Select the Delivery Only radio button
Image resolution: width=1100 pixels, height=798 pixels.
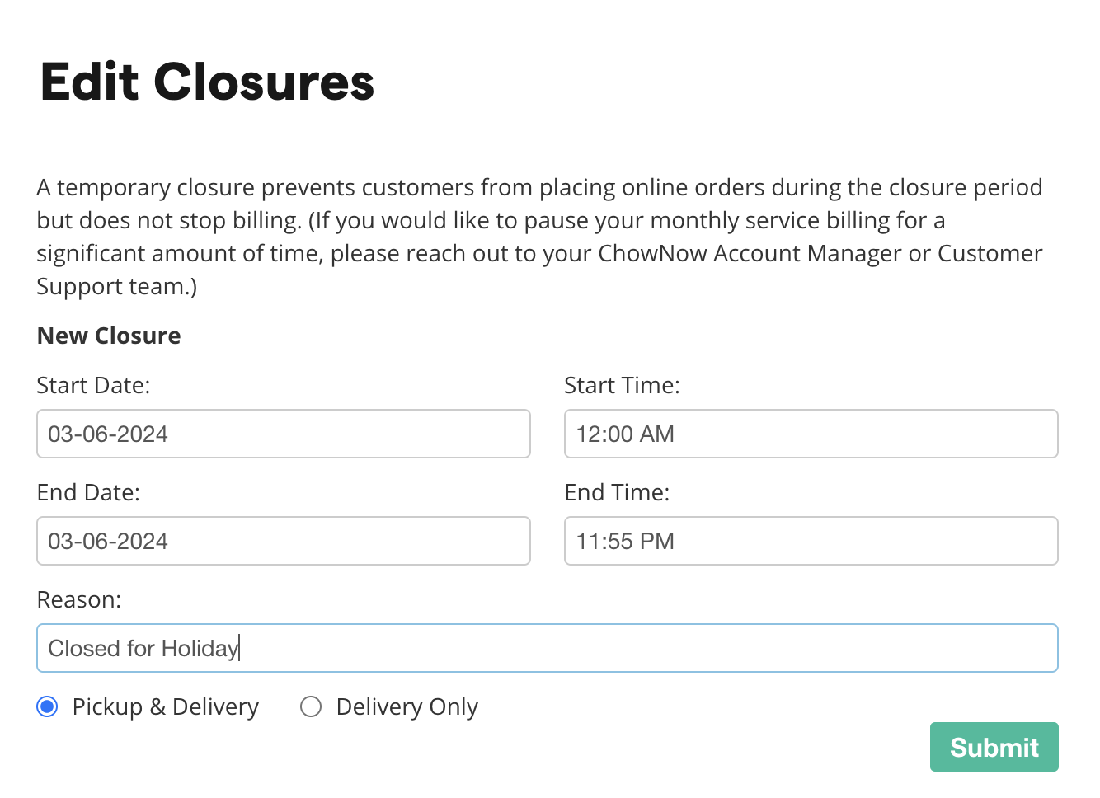[311, 706]
